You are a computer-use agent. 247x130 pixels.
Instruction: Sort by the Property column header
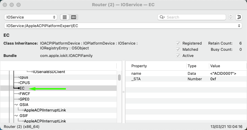[x=139, y=66]
